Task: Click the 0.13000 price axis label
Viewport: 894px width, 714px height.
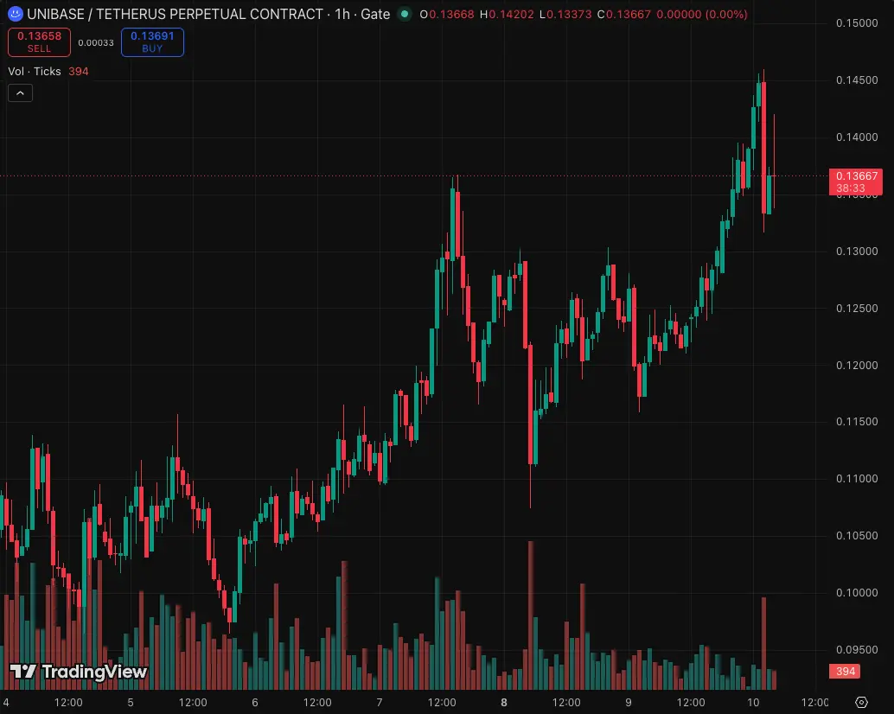Action: [x=857, y=251]
